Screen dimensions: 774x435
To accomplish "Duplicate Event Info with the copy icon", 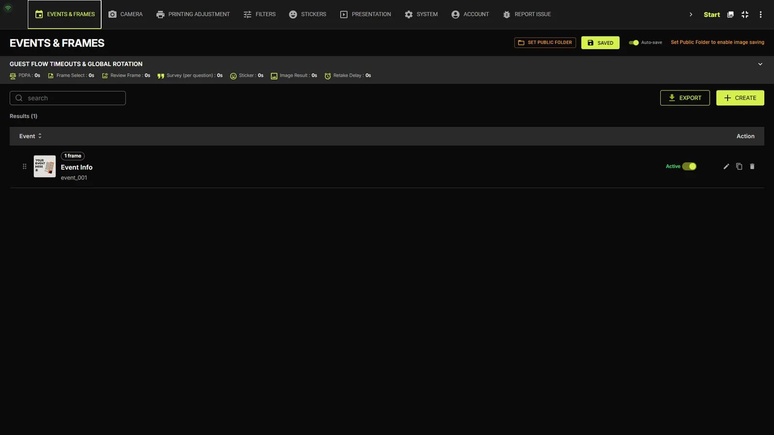I will tap(739, 166).
